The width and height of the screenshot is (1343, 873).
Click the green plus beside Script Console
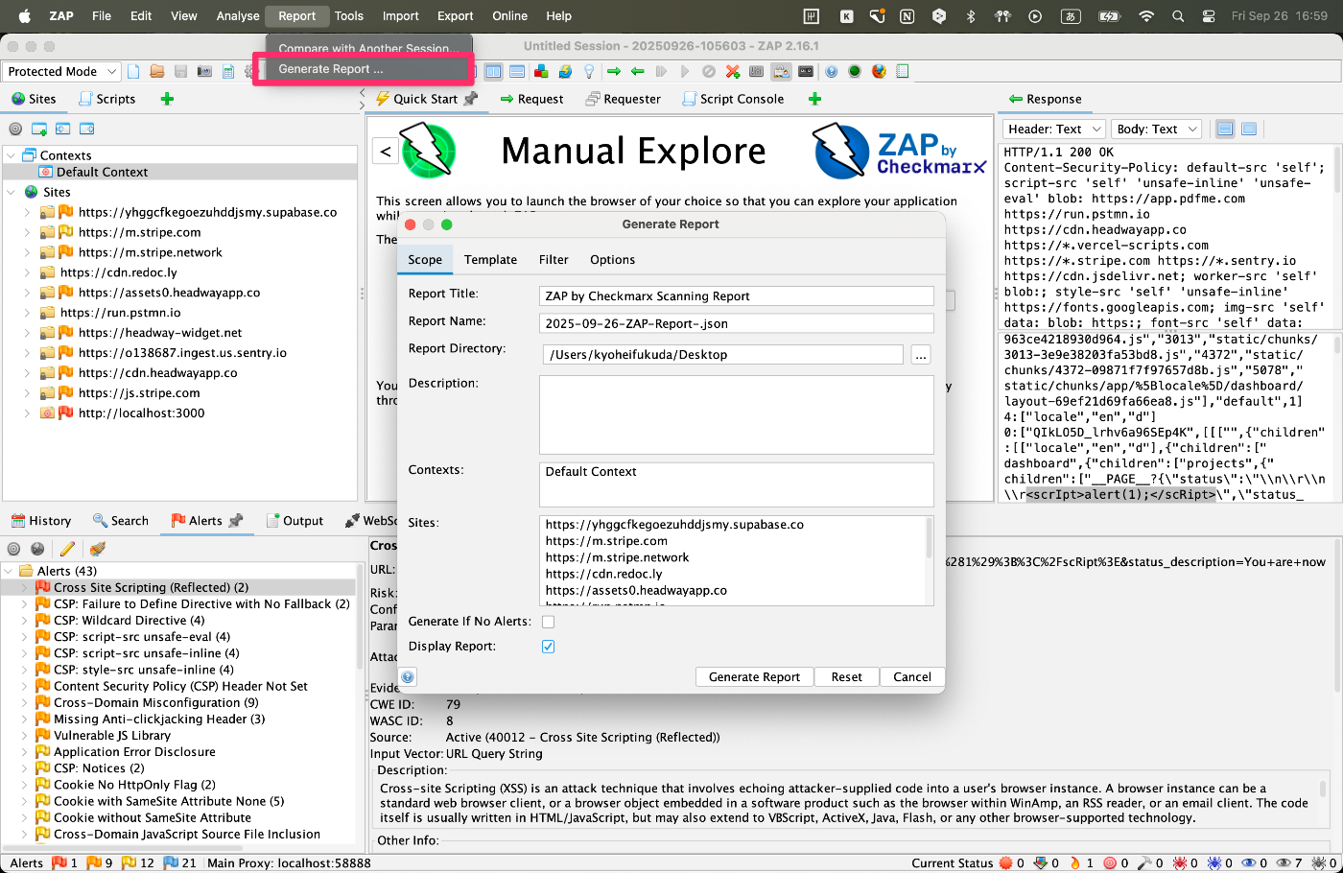[x=814, y=99]
